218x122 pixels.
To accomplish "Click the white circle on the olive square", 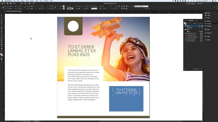I will pos(73,26).
